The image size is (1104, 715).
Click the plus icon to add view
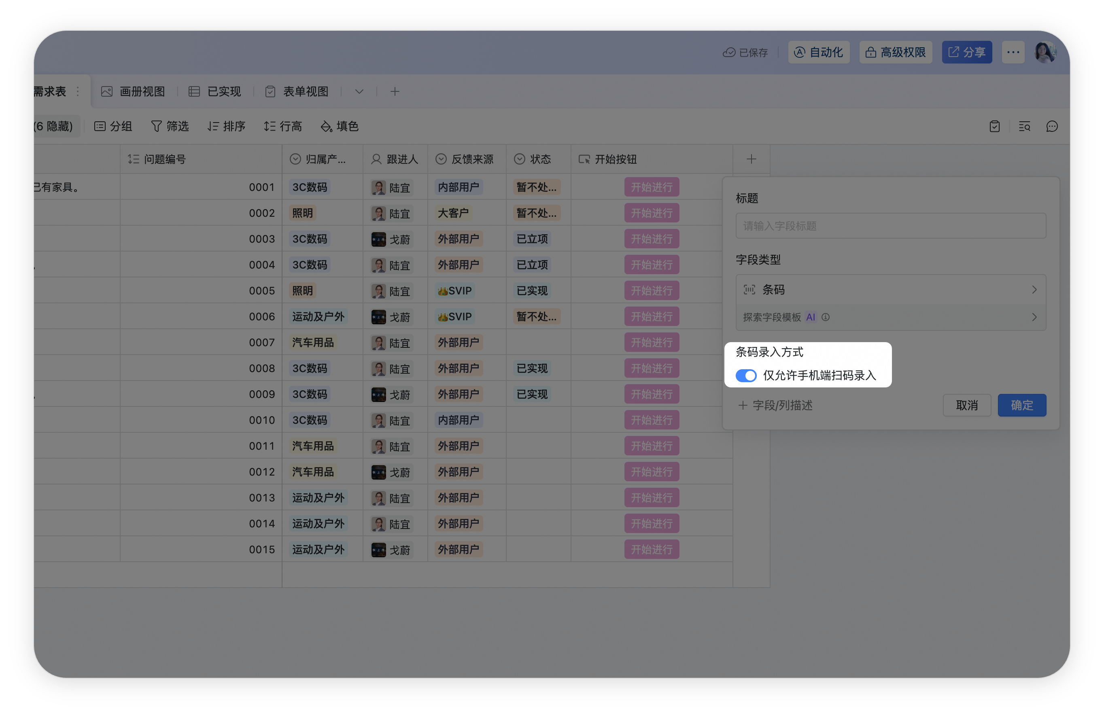point(395,91)
